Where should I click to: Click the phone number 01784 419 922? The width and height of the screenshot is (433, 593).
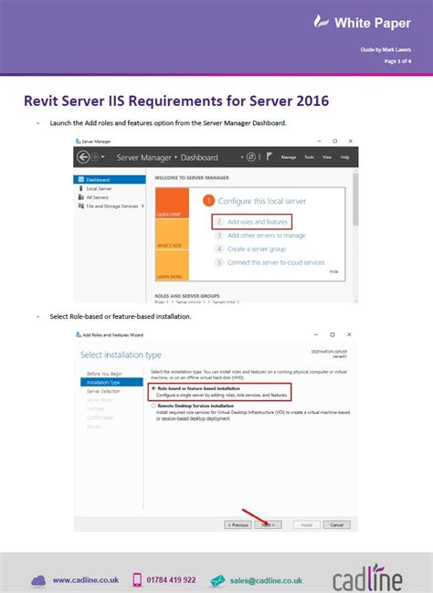pos(171,580)
